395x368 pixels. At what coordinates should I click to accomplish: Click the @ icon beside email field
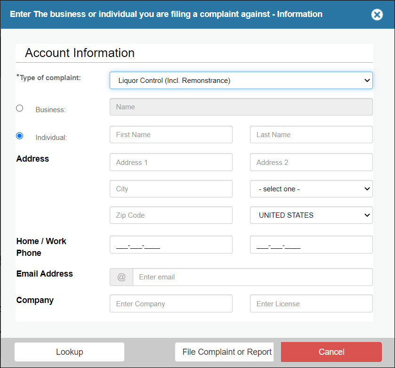(x=121, y=277)
